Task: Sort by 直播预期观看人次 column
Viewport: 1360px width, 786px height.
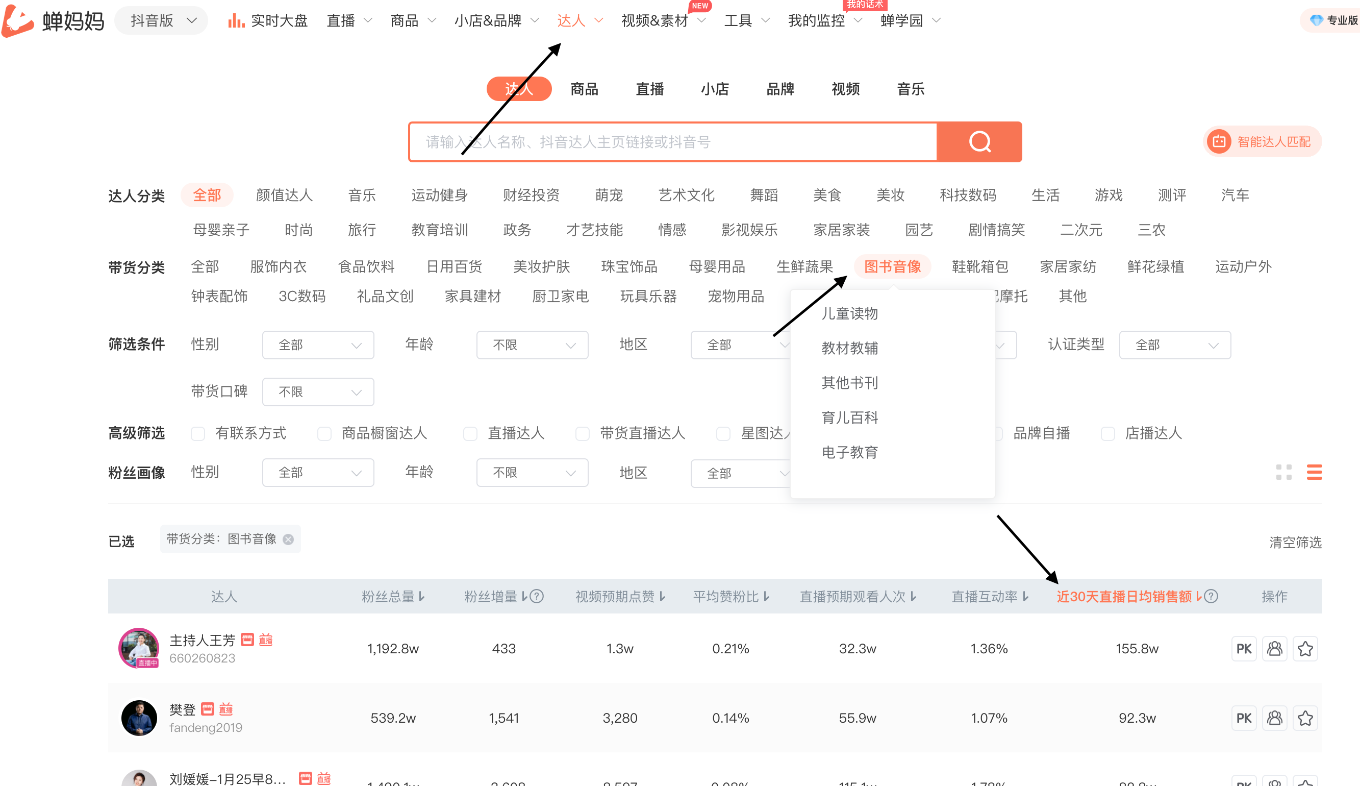Action: pos(858,597)
